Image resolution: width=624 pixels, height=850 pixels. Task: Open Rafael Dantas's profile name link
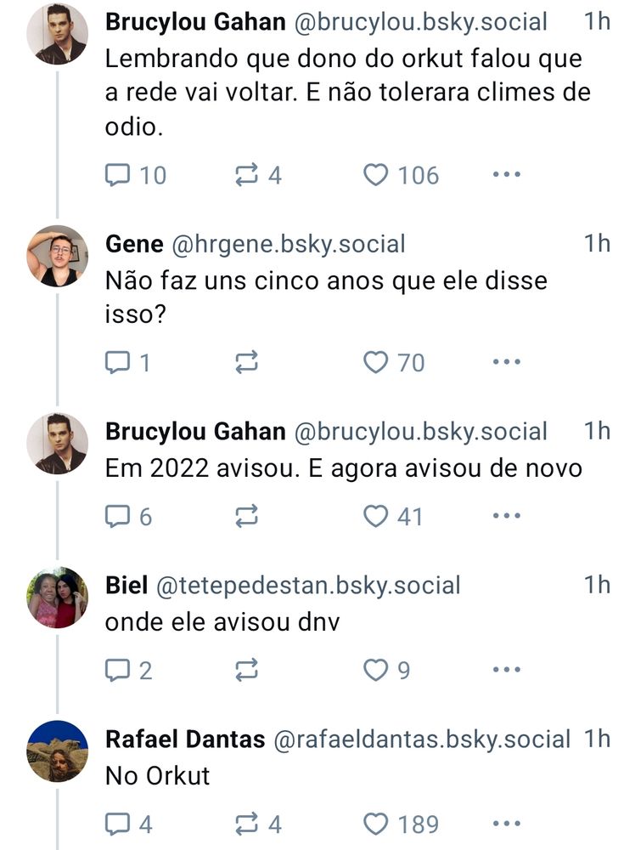coord(185,739)
